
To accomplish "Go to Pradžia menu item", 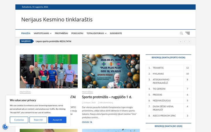I will pos(26,33).
